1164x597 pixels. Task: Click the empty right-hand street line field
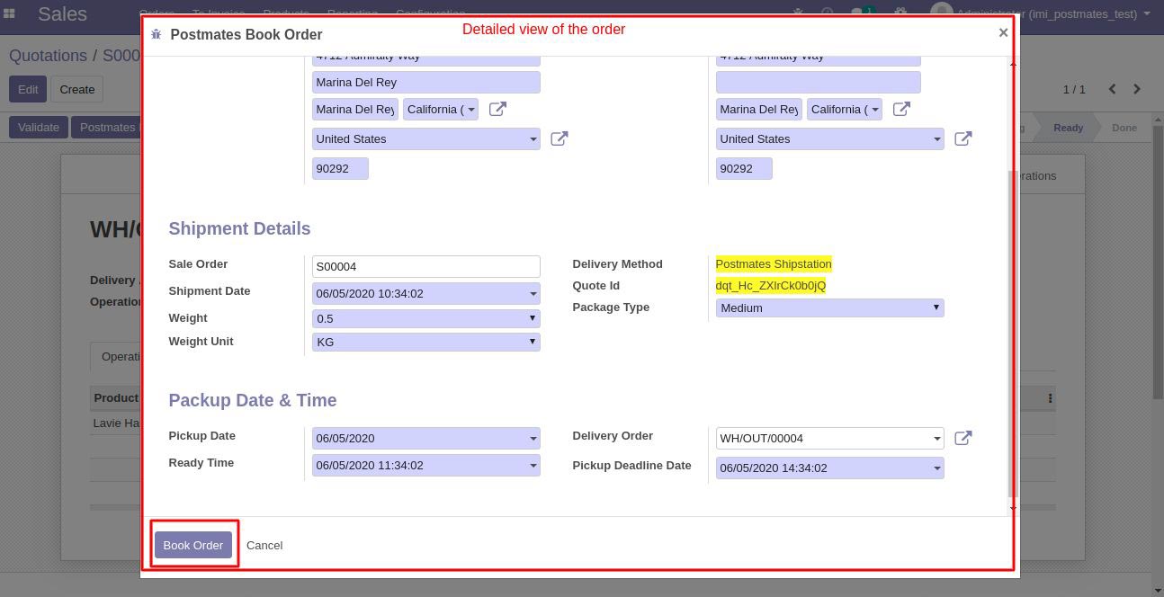tap(819, 82)
